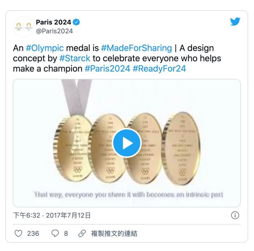Viewport: 254px width, 251px height.
Task: Open the #MadeForSharing hashtag
Action: pyautogui.click(x=136, y=48)
